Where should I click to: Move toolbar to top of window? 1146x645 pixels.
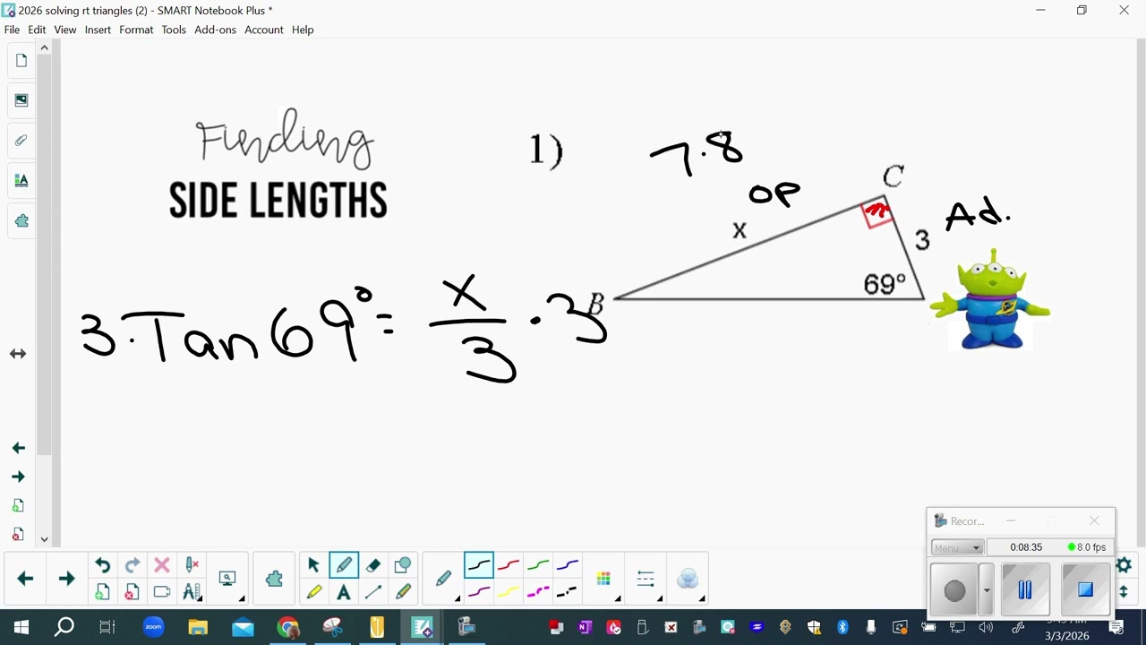(x=1124, y=592)
